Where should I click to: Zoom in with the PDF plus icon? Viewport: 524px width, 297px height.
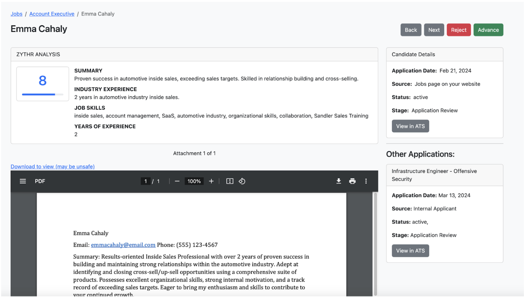[211, 181]
